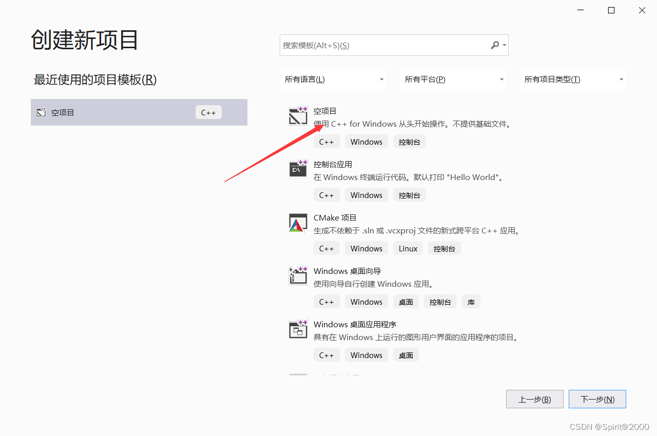Screen dimensions: 657x436
Task: Click the 控制台 tag under 空项目
Action: click(x=410, y=142)
